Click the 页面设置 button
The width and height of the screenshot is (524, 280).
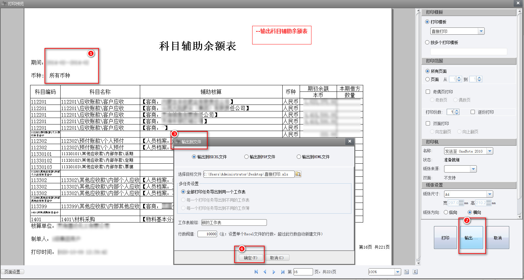coord(12,272)
